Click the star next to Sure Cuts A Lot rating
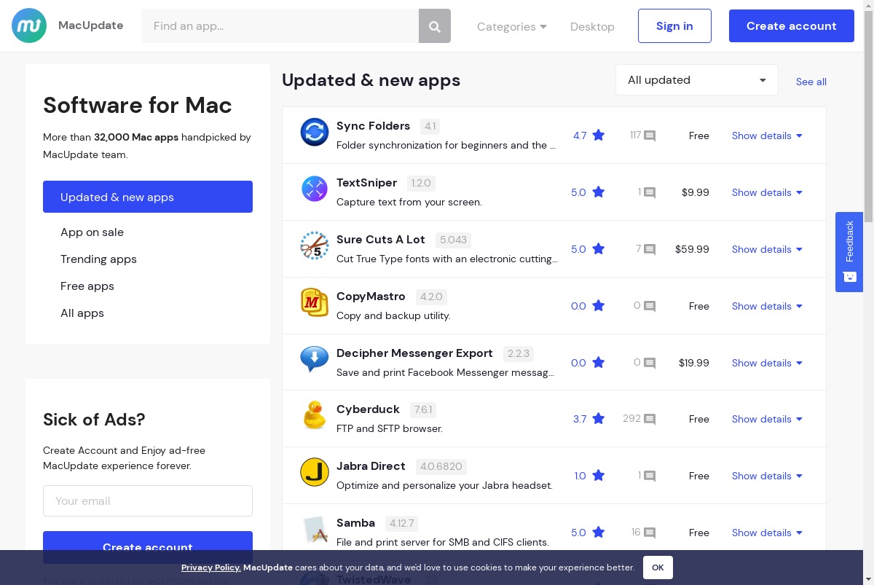Image resolution: width=874 pixels, height=585 pixels. click(x=599, y=249)
